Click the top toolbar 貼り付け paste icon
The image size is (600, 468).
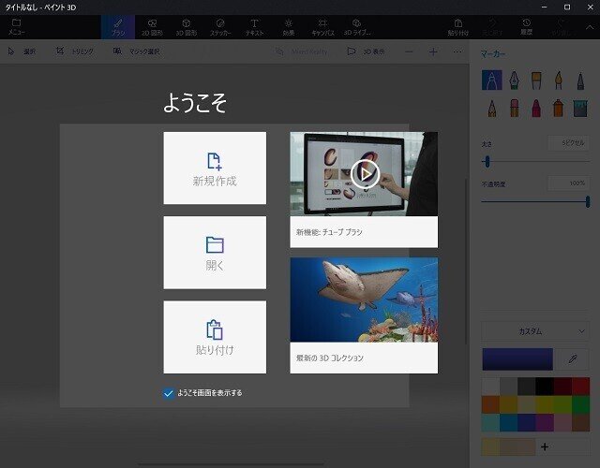tap(458, 27)
